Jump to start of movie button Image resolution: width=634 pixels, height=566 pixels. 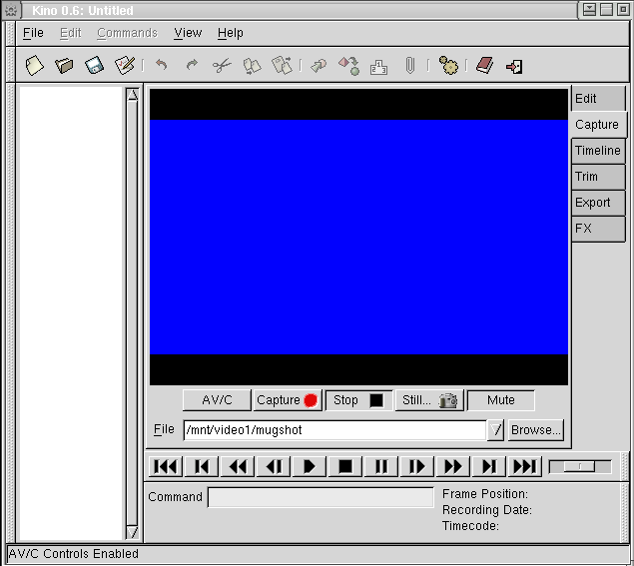click(166, 466)
